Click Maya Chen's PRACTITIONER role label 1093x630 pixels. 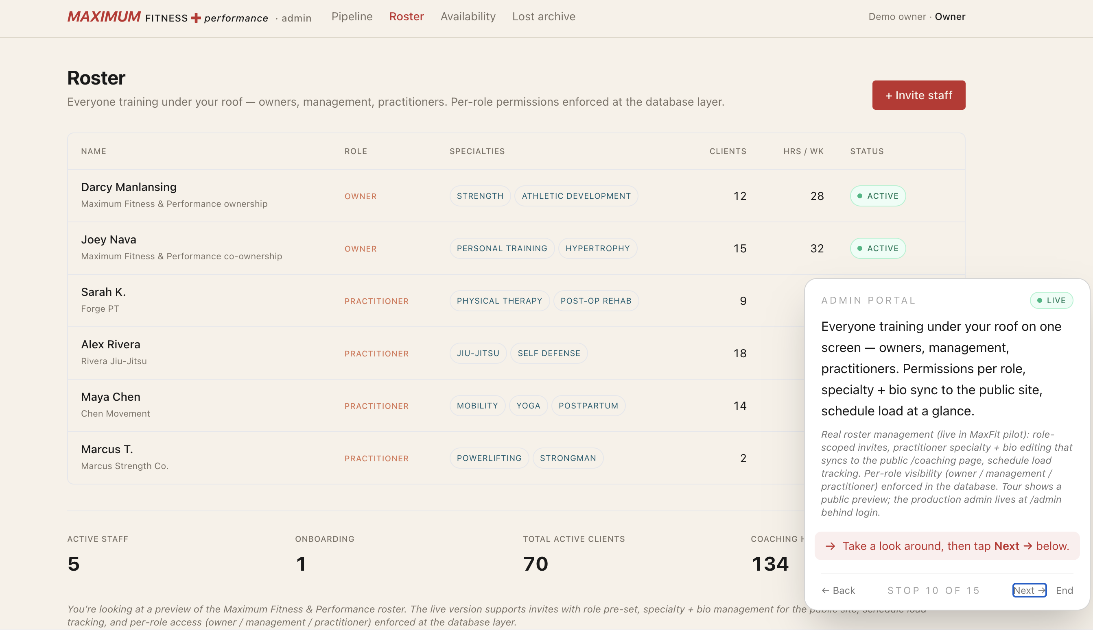[376, 406]
